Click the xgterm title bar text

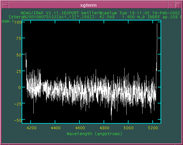pyautogui.click(x=88, y=5)
